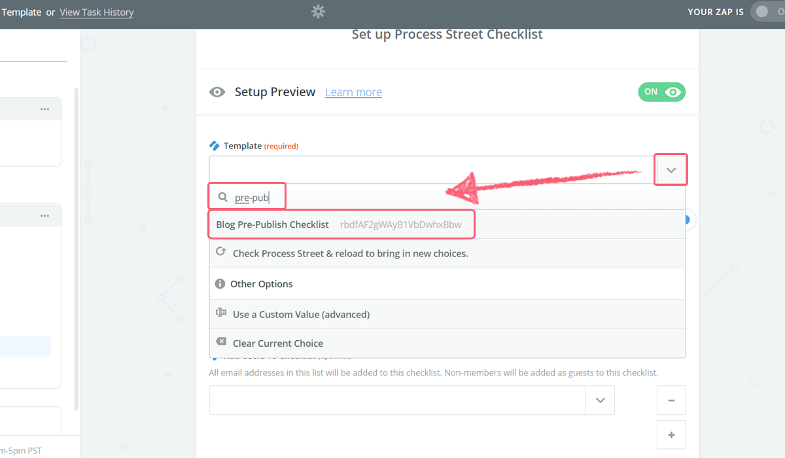Click the magnifier icon in template search

coord(223,197)
